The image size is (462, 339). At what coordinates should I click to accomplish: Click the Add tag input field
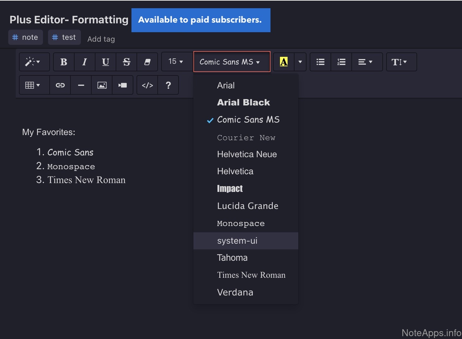coord(101,39)
